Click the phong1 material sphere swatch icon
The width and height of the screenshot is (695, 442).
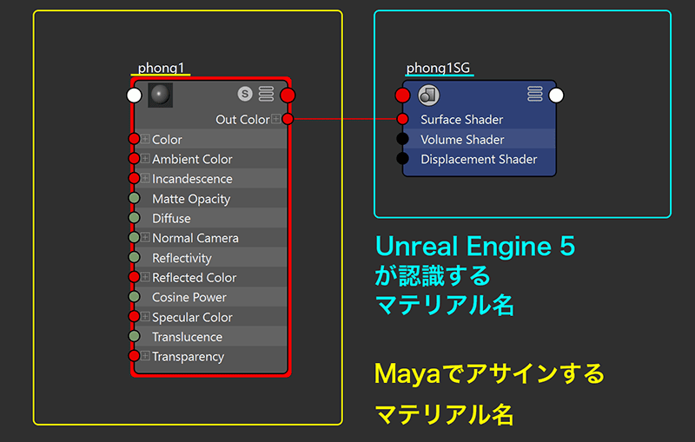click(x=161, y=95)
